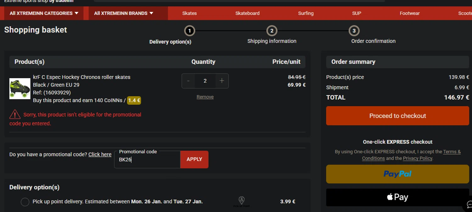The width and height of the screenshot is (472, 212).
Task: Open Terms & Conditions link
Action: pos(411,155)
